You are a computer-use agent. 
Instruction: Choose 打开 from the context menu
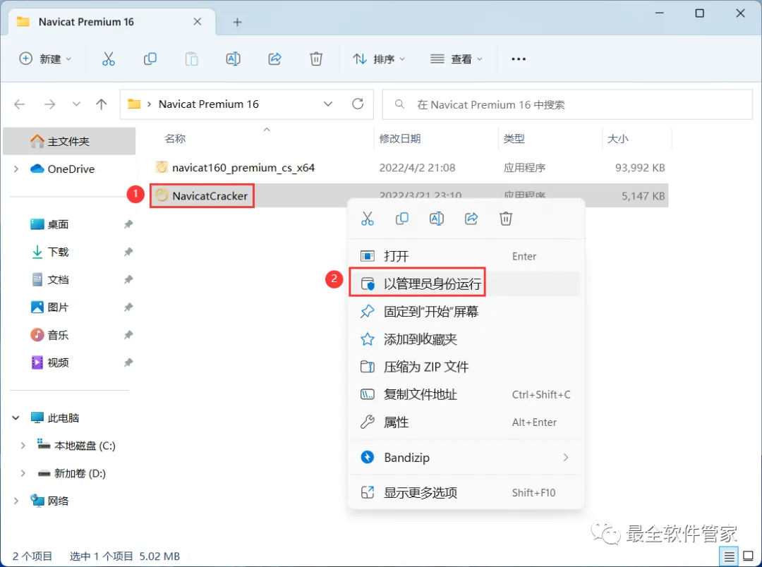tap(466, 256)
